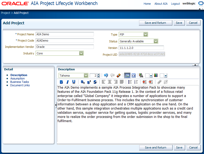Click the top Cancel button
This screenshot has width=204, height=154.
(193, 23)
